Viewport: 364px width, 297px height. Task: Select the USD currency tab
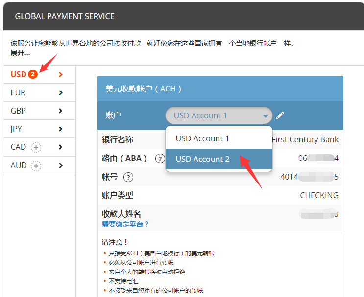coord(40,74)
